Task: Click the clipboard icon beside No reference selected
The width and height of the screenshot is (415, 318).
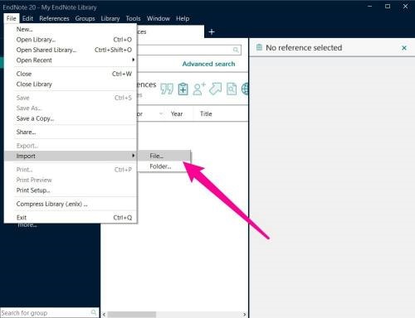Action: click(259, 47)
